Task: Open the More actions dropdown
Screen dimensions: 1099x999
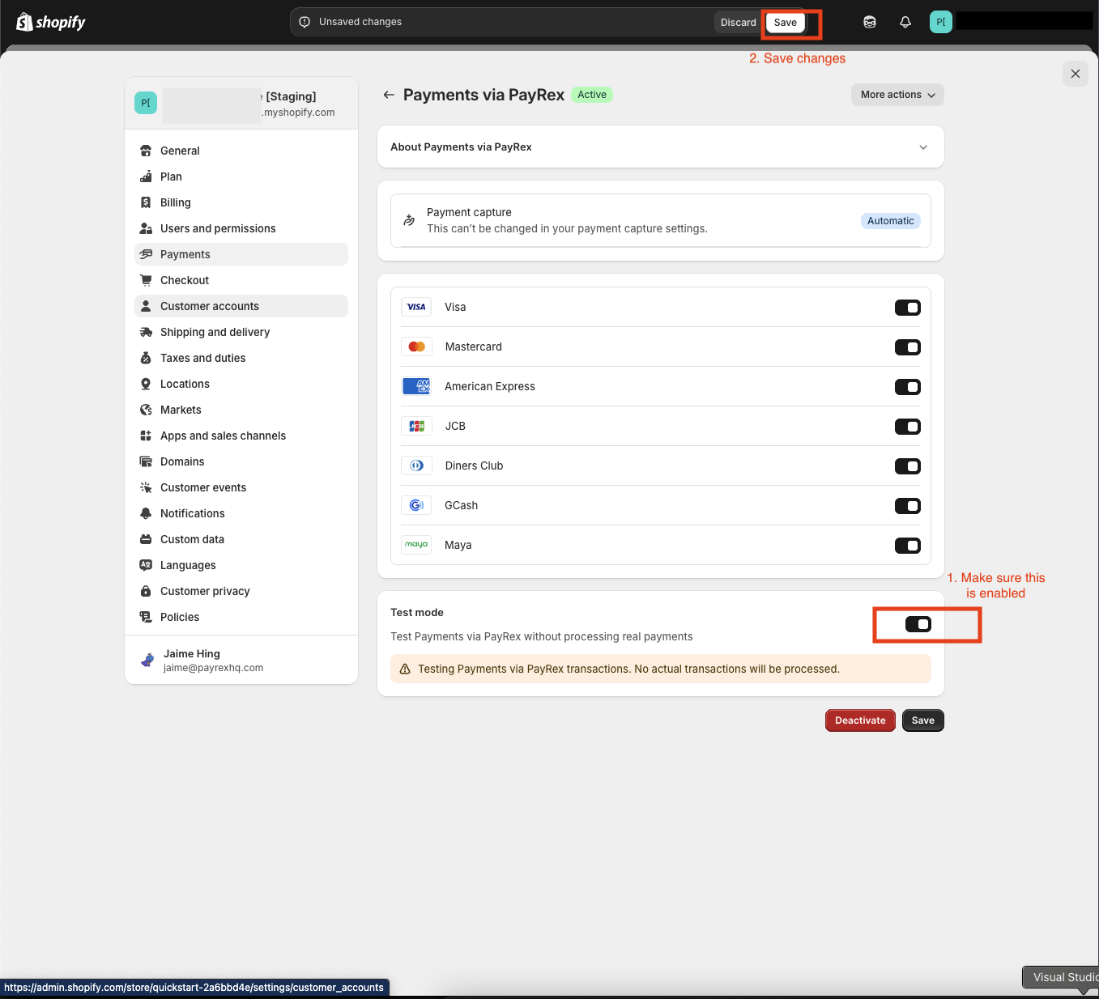Action: (897, 95)
